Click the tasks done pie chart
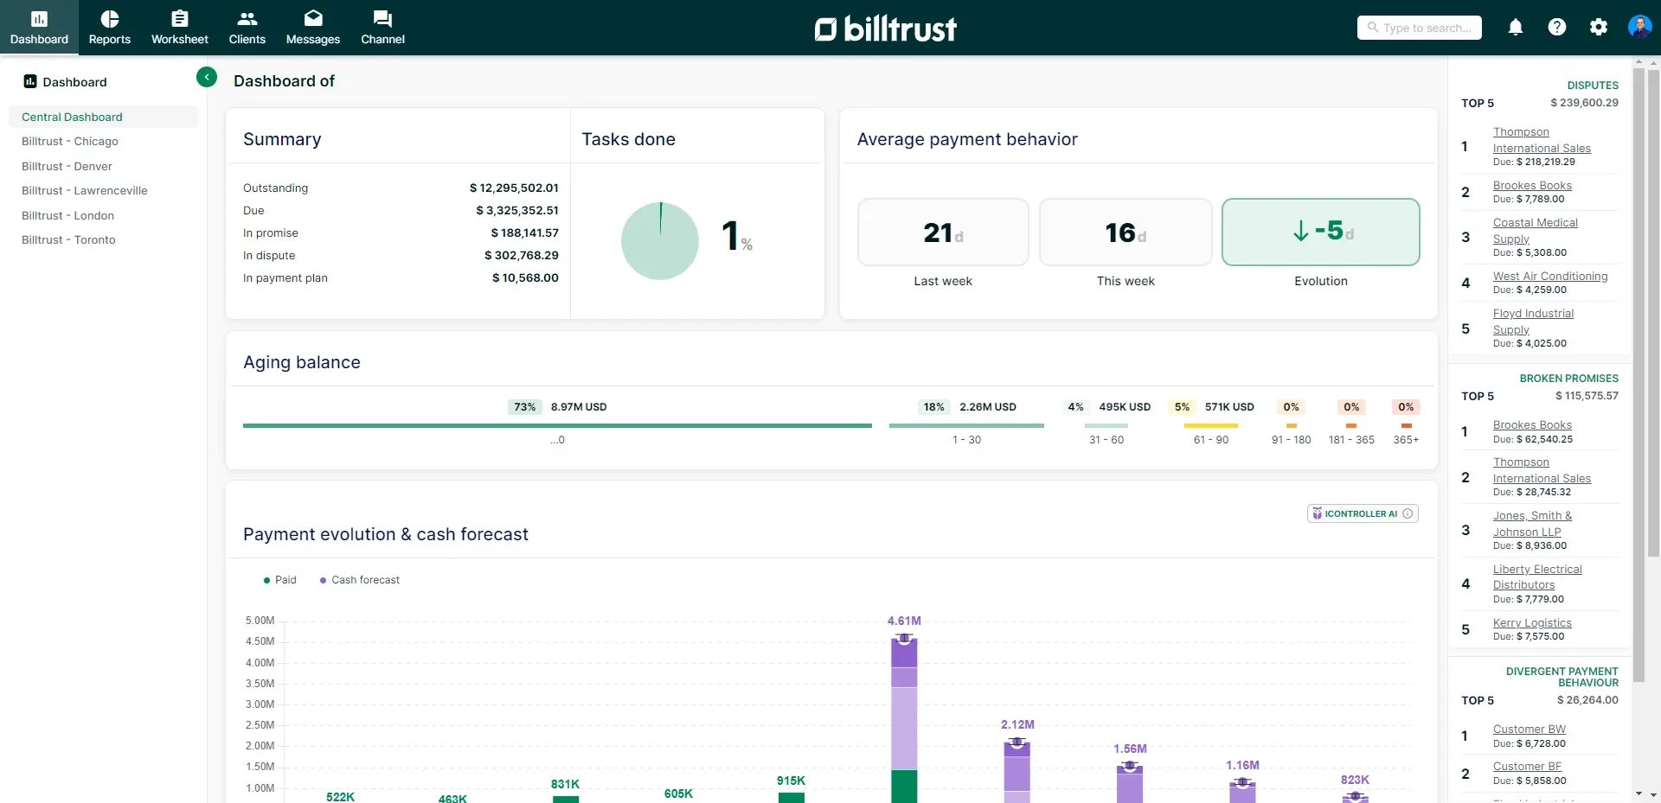Viewport: 1661px width, 803px height. 660,240
